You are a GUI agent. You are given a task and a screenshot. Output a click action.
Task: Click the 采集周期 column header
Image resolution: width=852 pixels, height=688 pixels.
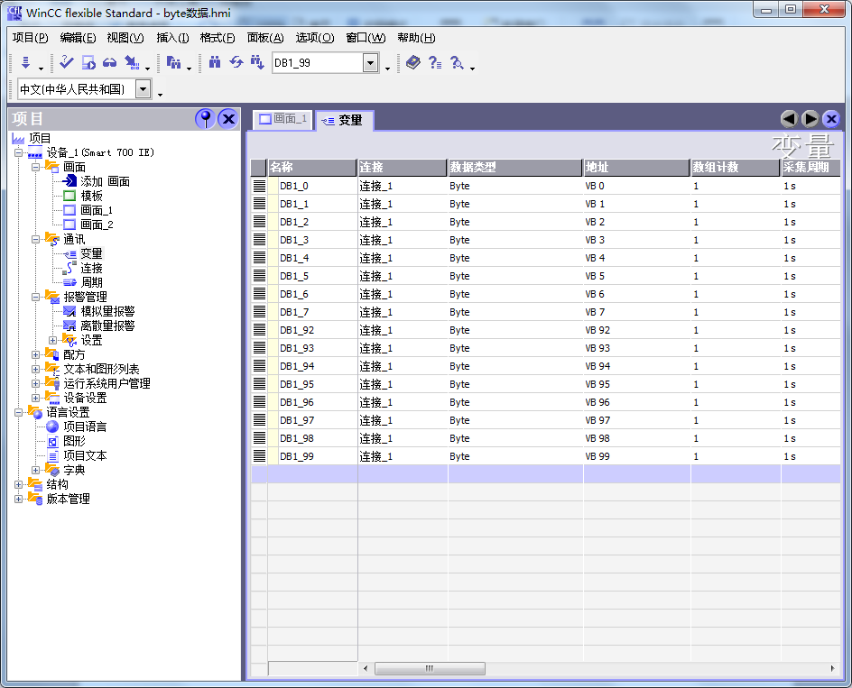(810, 167)
